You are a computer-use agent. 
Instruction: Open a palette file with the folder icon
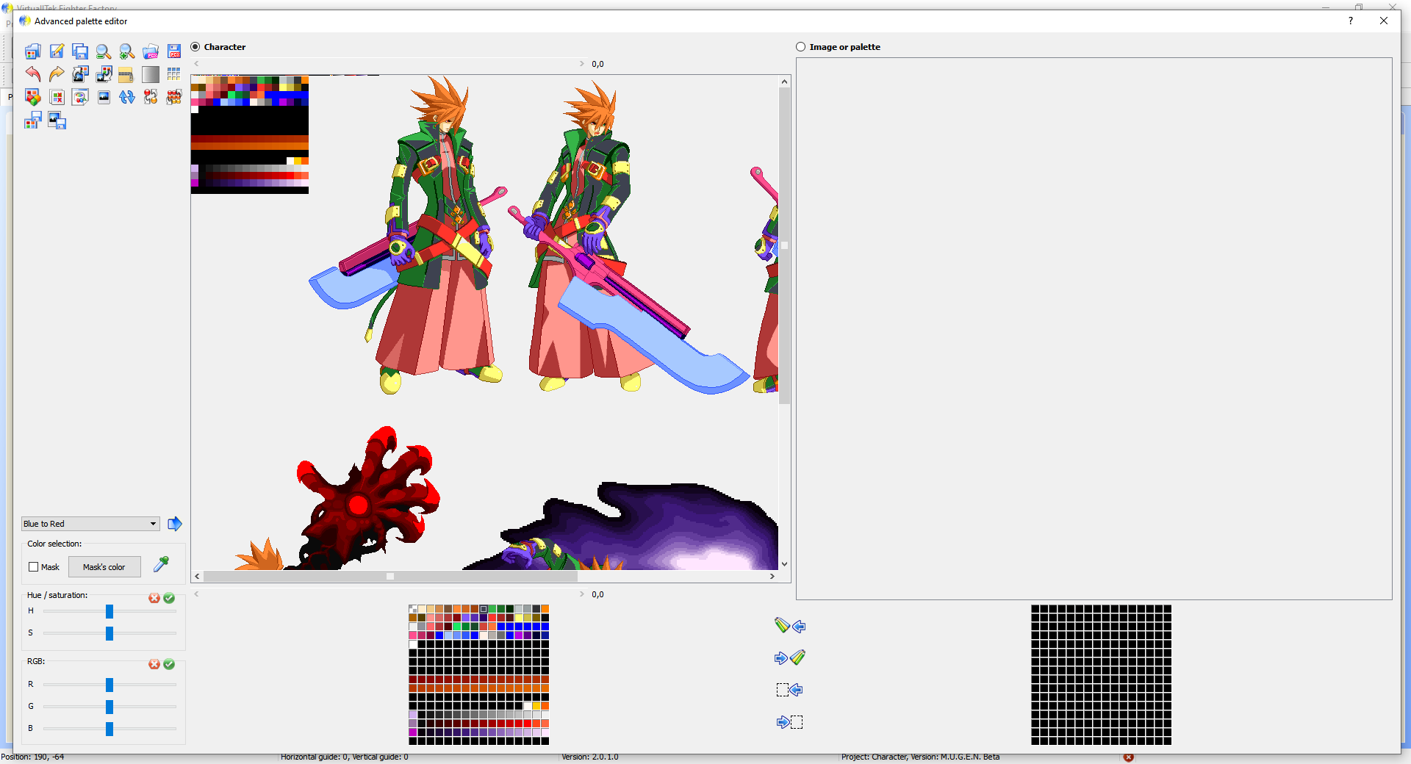(32, 51)
